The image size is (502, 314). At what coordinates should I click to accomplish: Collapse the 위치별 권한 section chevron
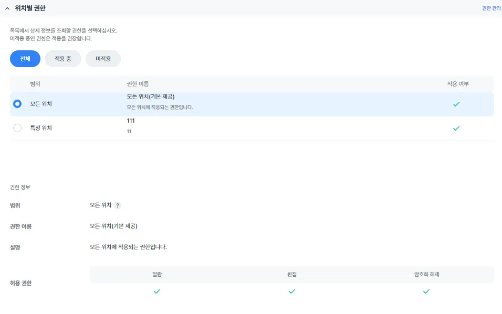tap(7, 8)
